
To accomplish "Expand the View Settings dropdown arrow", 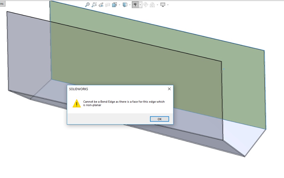I will click(168, 5).
